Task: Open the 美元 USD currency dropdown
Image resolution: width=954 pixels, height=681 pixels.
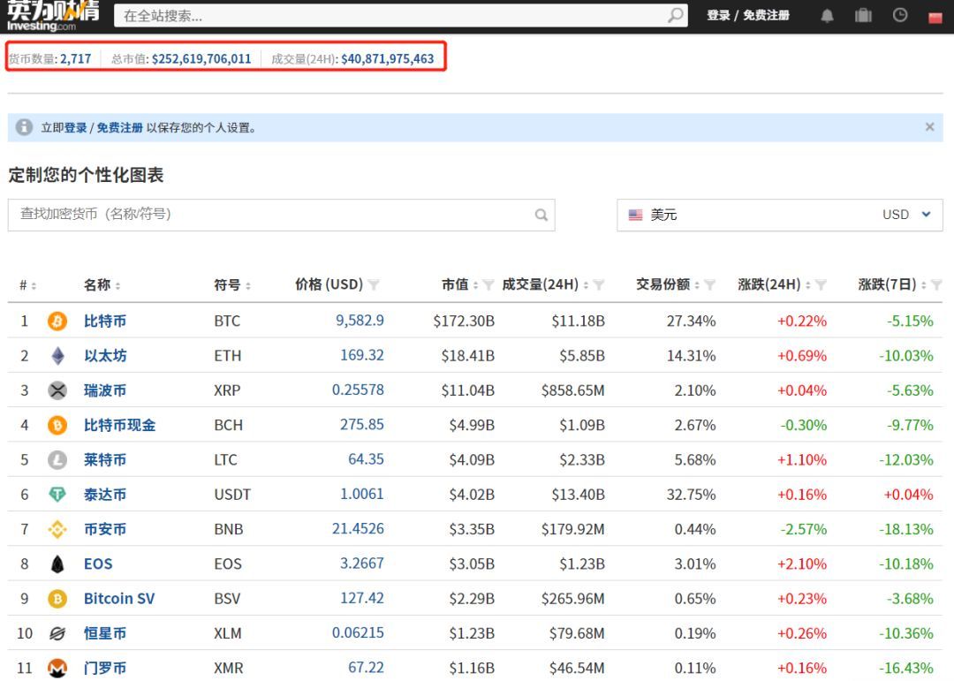Action: click(x=780, y=215)
